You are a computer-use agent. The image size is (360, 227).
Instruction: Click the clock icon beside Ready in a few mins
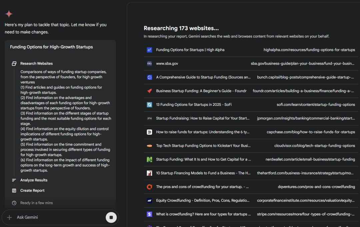[x=14, y=203]
